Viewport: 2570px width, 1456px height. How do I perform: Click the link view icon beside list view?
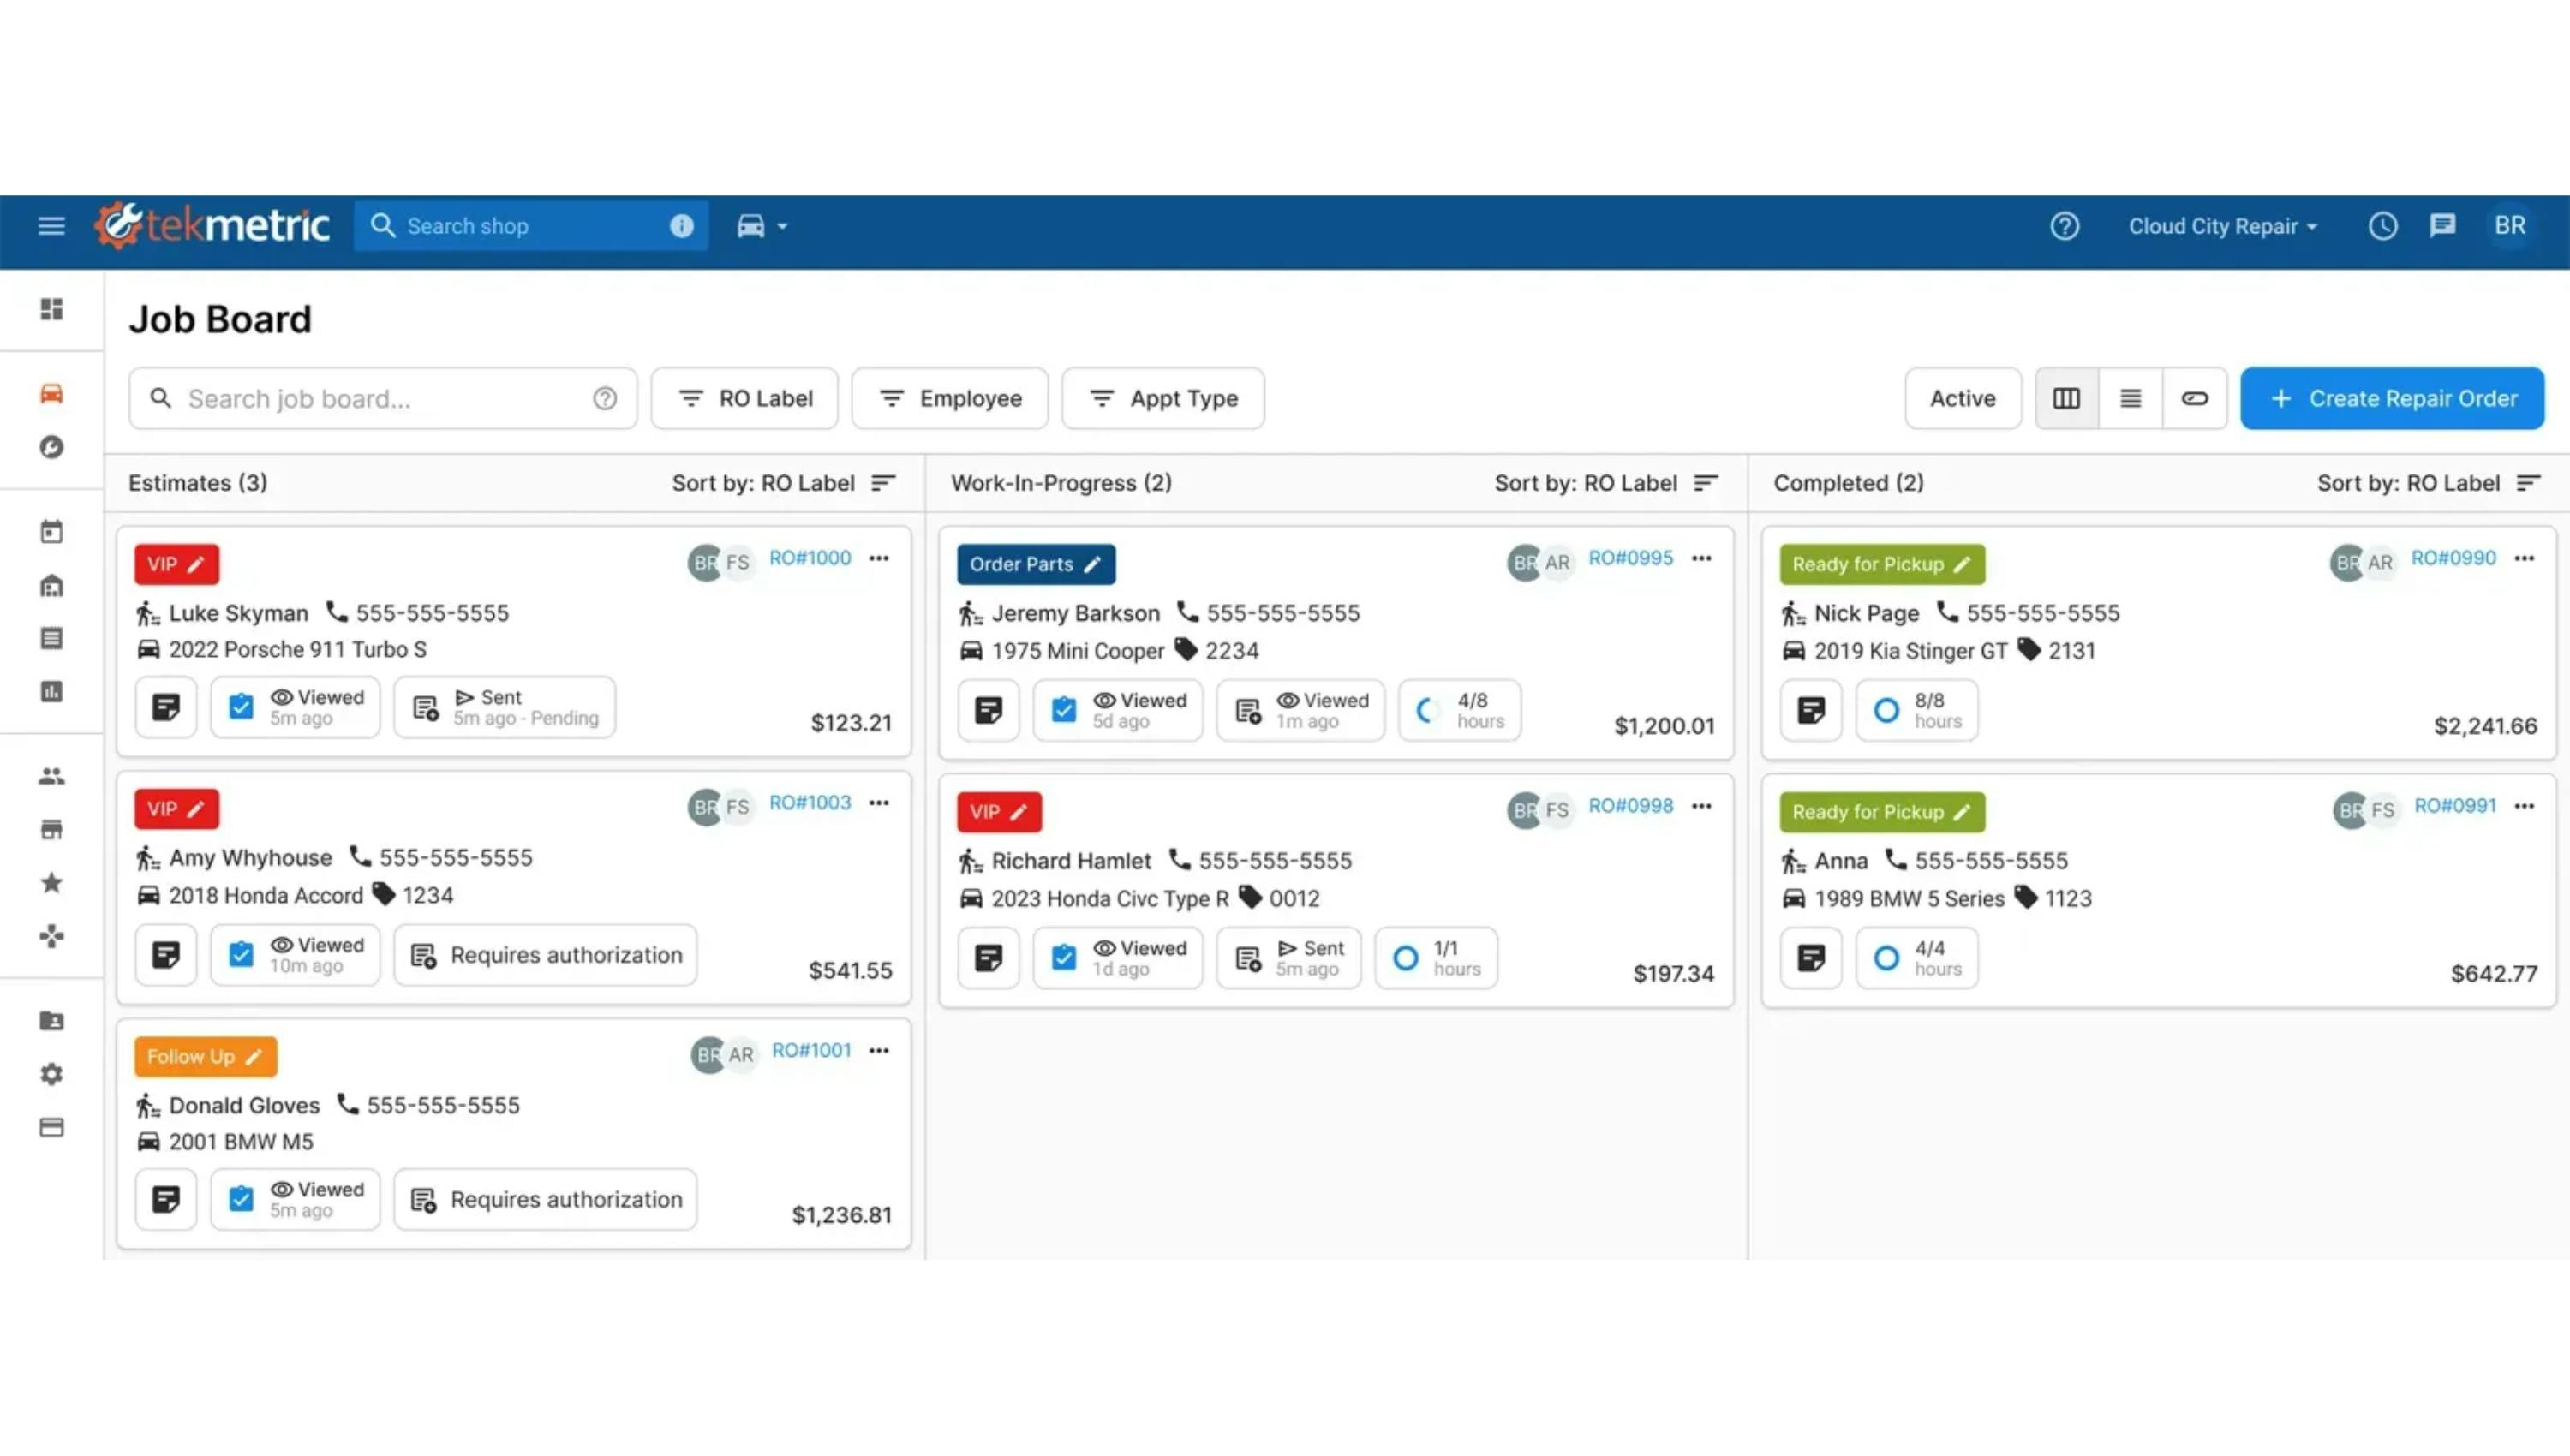pos(2194,398)
